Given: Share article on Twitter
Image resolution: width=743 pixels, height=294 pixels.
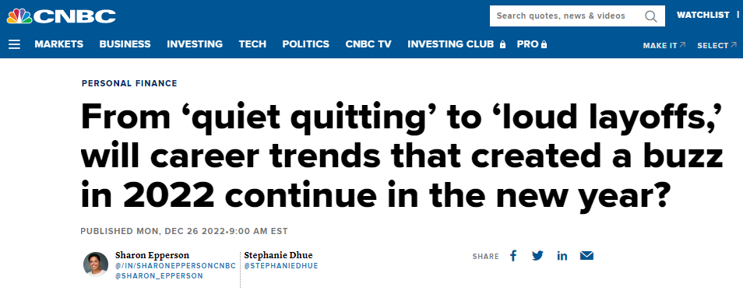Looking at the screenshot, I should click(537, 256).
